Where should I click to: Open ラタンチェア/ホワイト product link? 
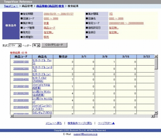click(x=42, y=113)
